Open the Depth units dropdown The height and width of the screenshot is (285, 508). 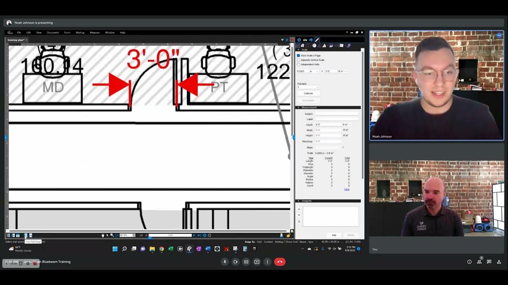coord(347,125)
